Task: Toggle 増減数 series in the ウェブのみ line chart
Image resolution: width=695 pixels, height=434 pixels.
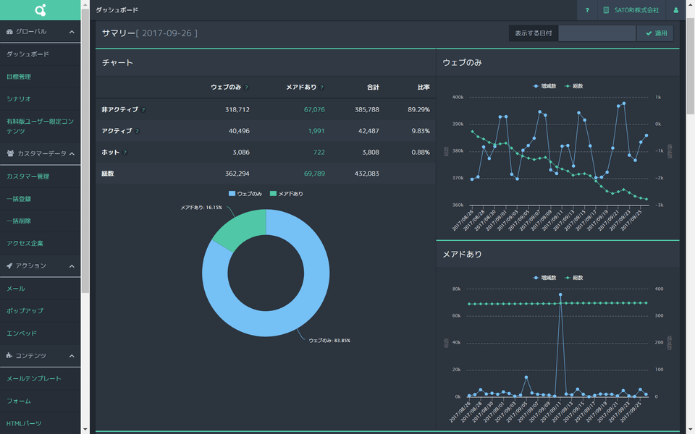Action: [x=544, y=85]
